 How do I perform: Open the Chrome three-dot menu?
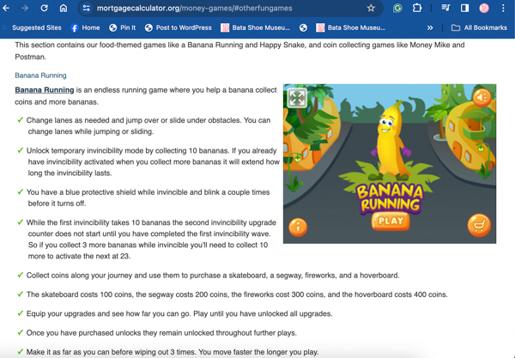(503, 8)
